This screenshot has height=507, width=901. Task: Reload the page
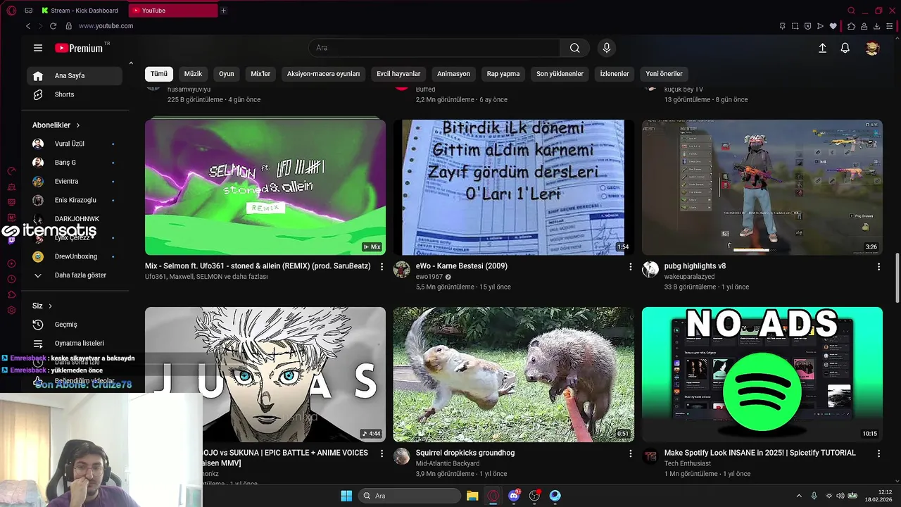53,26
